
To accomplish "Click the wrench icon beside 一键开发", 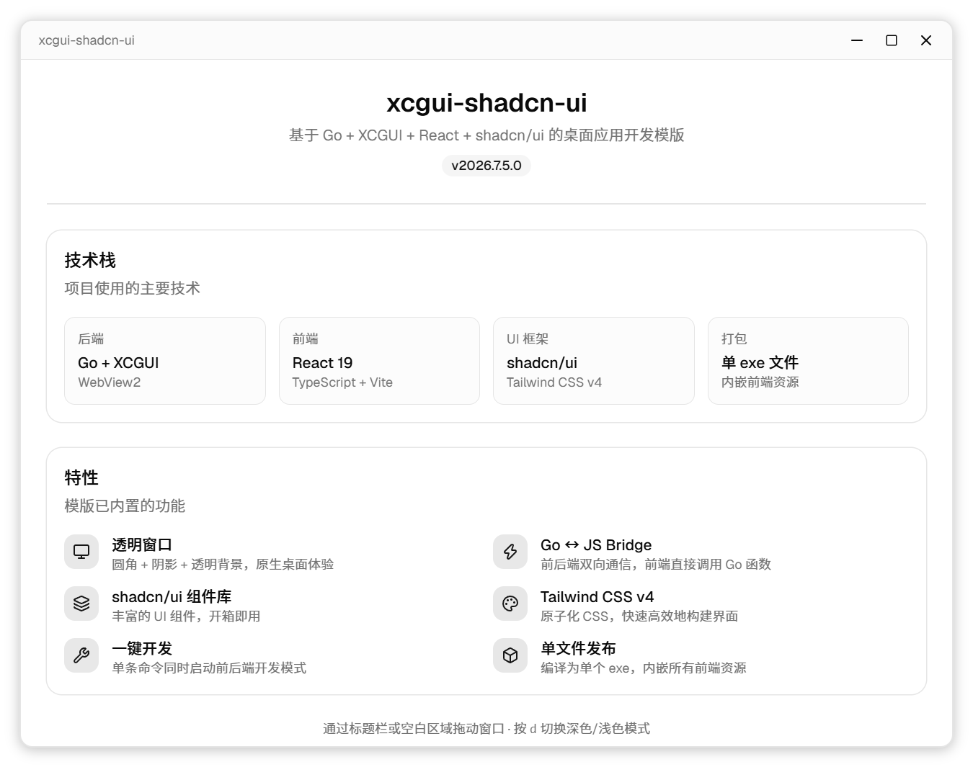I will point(81,655).
